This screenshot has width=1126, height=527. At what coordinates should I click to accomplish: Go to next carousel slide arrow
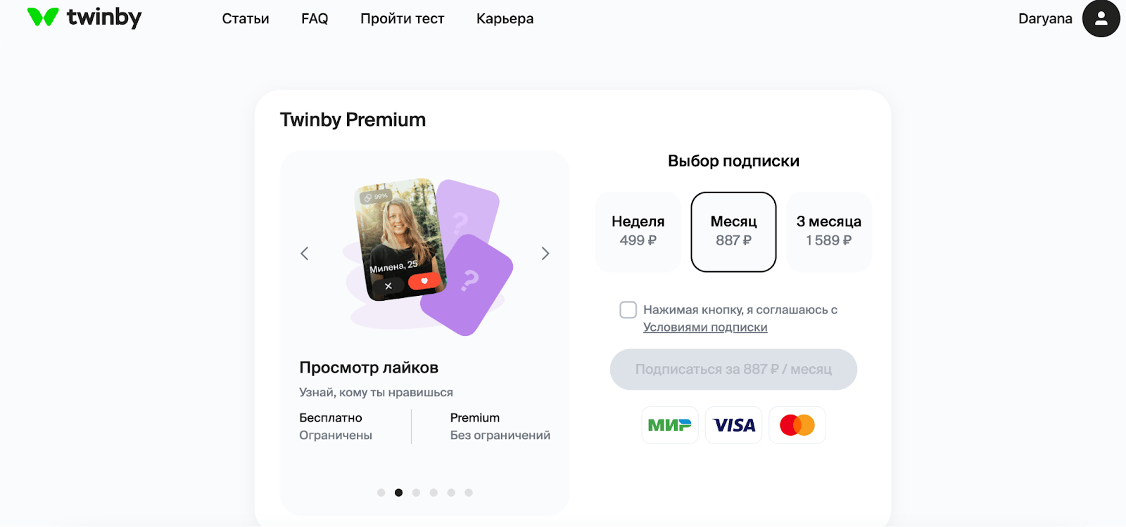[545, 254]
